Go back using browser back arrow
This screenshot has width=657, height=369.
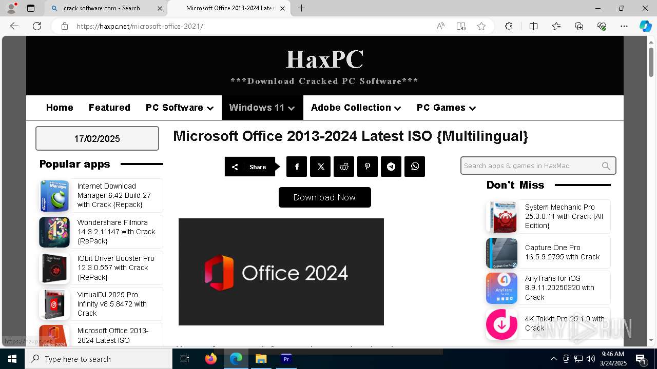(x=14, y=26)
